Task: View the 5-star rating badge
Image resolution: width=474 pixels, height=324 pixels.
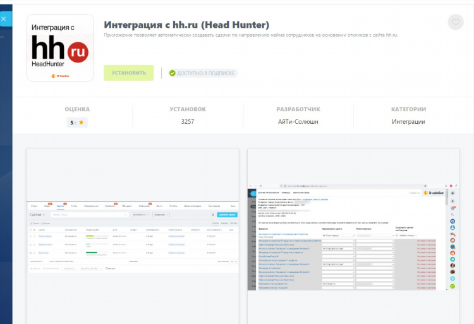Action: pos(77,123)
